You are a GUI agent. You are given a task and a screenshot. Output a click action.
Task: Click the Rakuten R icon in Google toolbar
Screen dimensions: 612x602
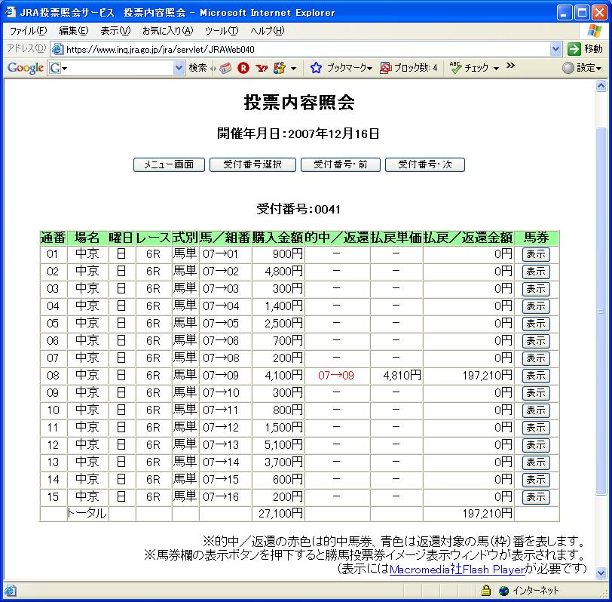pyautogui.click(x=243, y=68)
